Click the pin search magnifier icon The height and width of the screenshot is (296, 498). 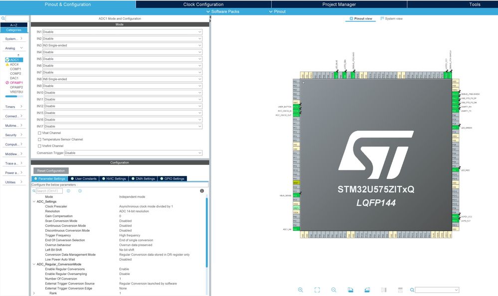(412, 290)
